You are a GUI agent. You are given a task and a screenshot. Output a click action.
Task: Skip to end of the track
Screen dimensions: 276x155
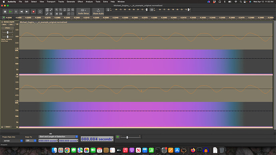[27, 12]
